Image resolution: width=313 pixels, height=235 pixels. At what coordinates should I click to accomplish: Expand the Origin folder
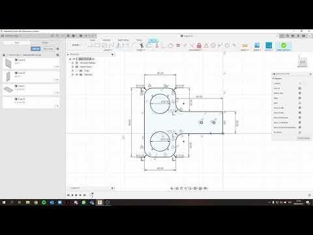click(x=72, y=70)
